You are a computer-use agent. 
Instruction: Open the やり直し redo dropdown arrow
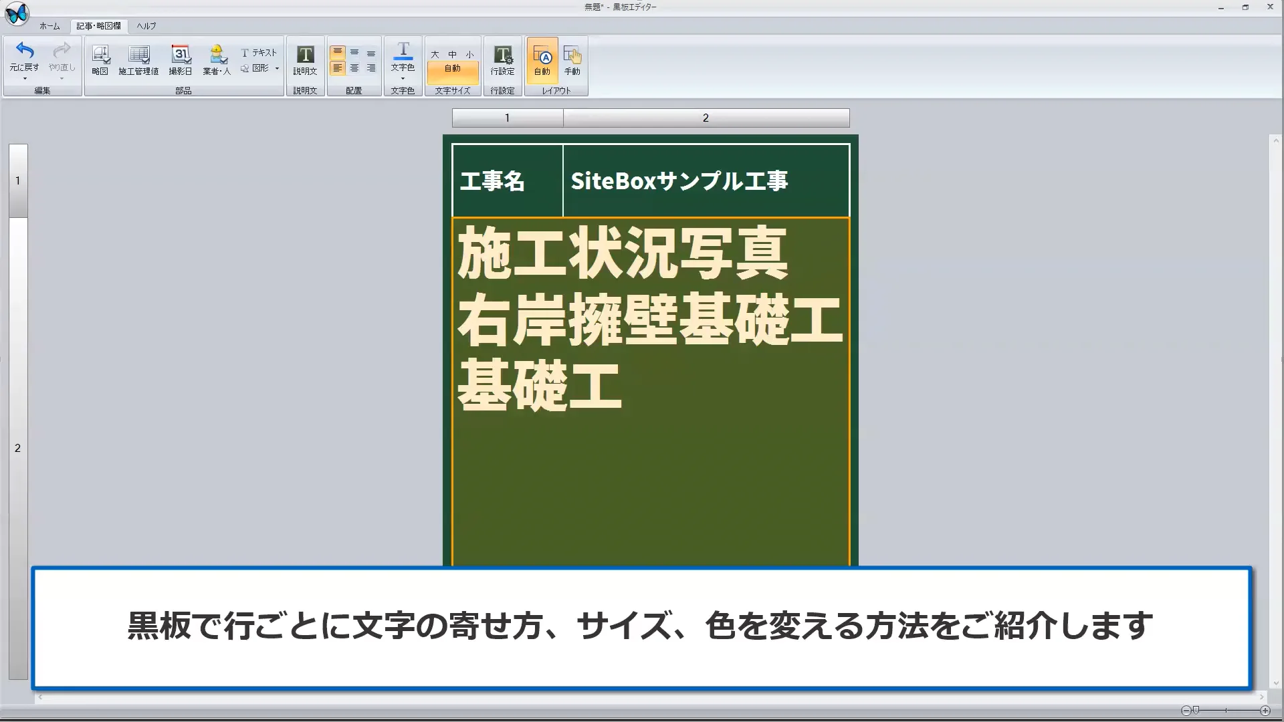(x=62, y=79)
